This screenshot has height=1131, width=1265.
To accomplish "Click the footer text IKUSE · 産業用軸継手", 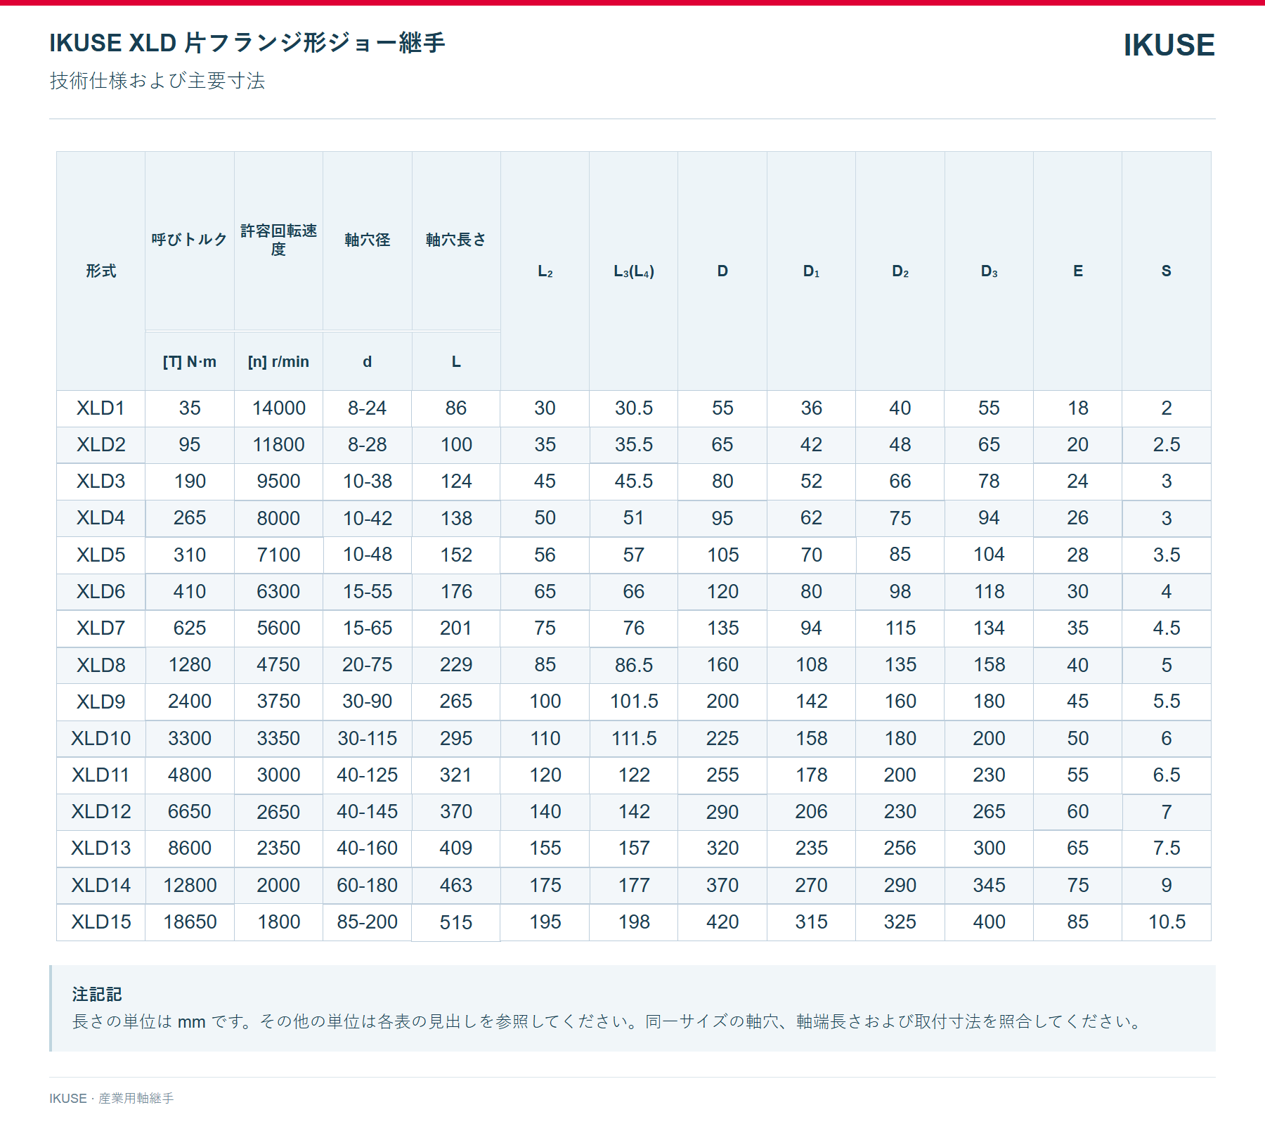I will pyautogui.click(x=112, y=1098).
